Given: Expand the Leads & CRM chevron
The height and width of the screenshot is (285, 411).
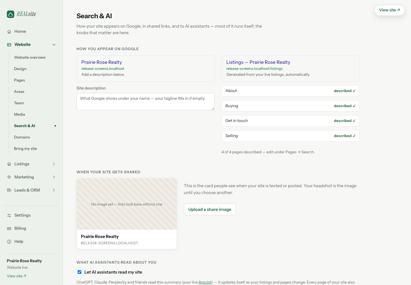Looking at the screenshot, I should (x=54, y=190).
